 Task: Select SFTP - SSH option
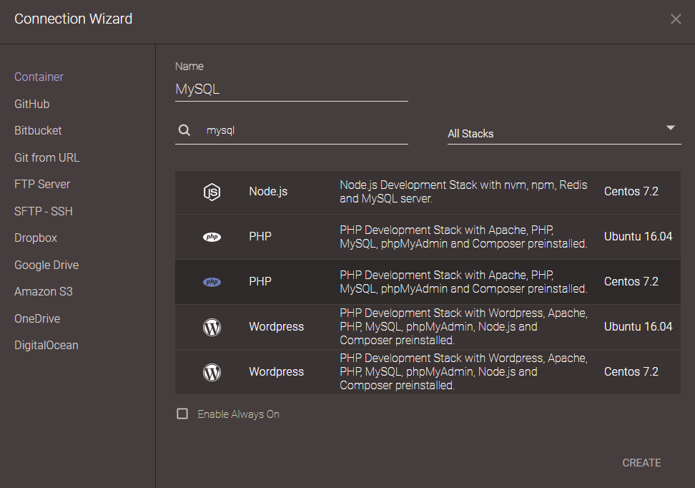point(44,211)
